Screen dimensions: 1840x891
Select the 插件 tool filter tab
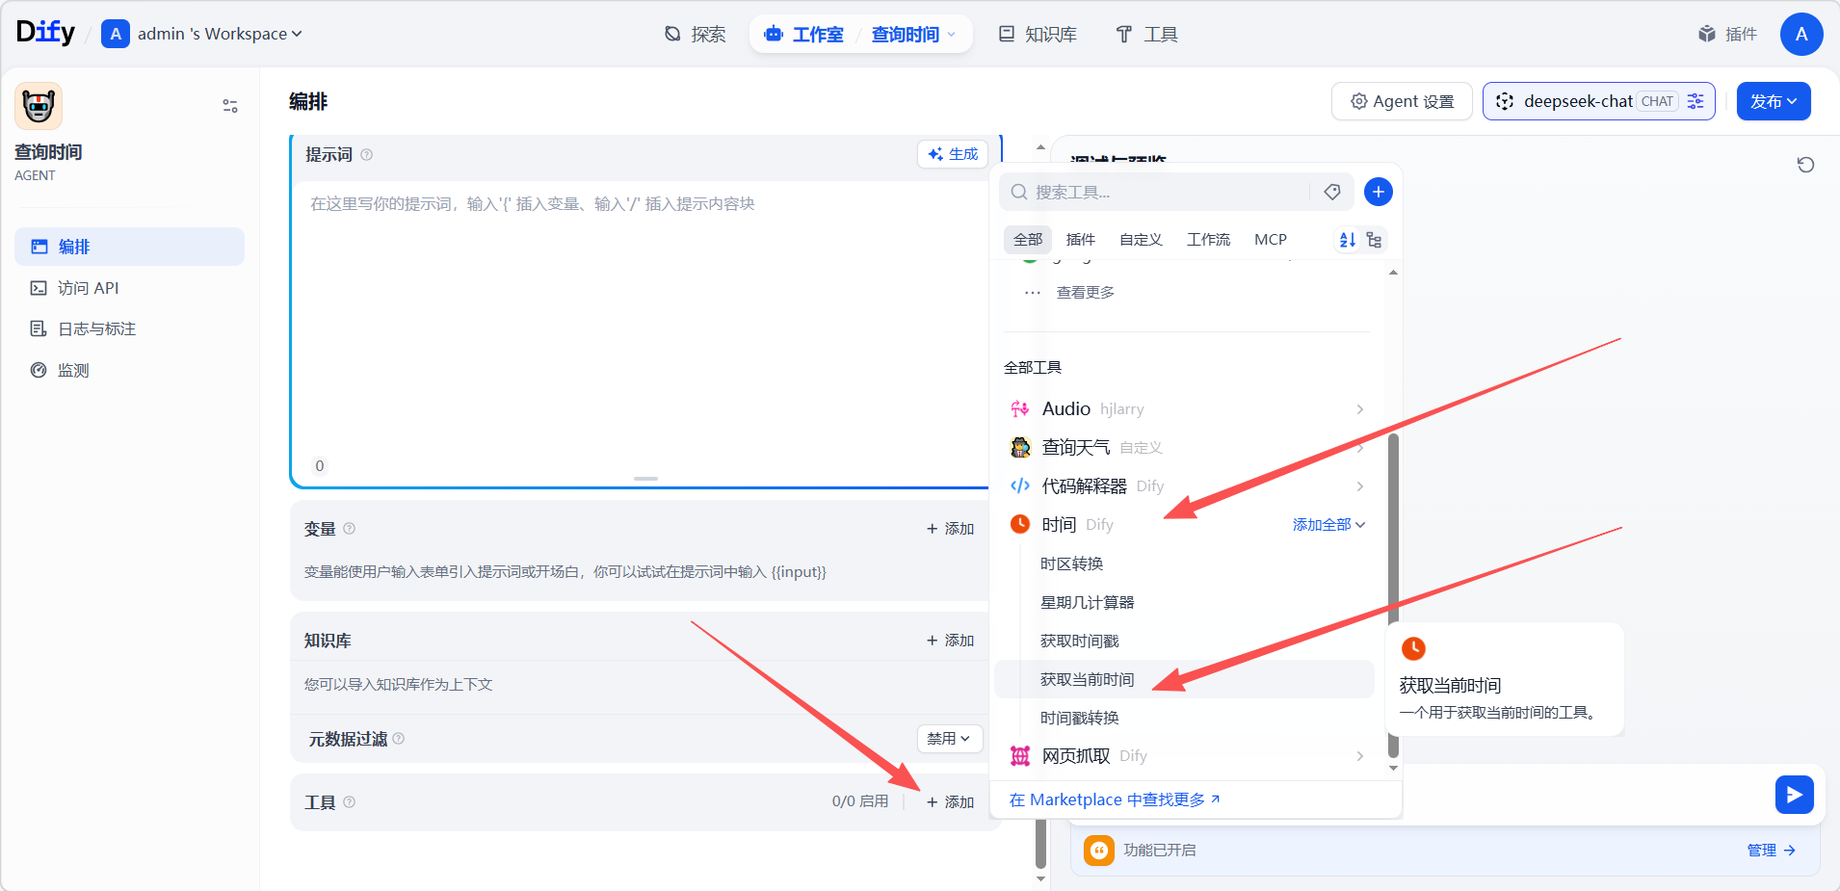coord(1081,240)
